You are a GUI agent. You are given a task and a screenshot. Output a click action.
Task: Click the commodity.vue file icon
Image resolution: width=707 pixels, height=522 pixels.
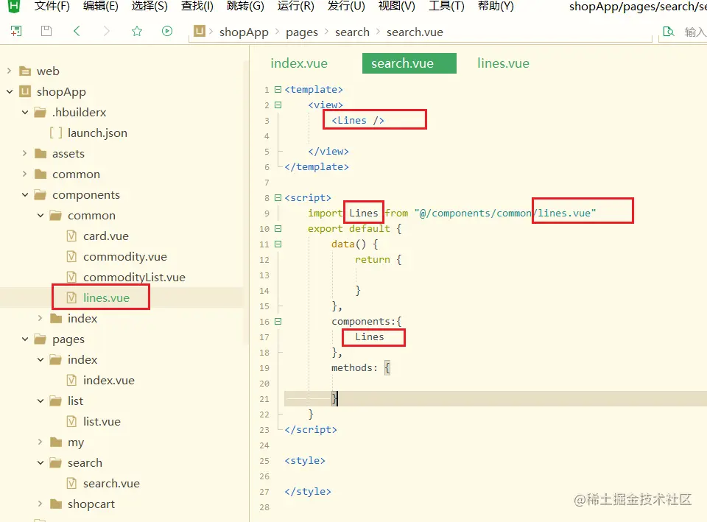(x=71, y=256)
